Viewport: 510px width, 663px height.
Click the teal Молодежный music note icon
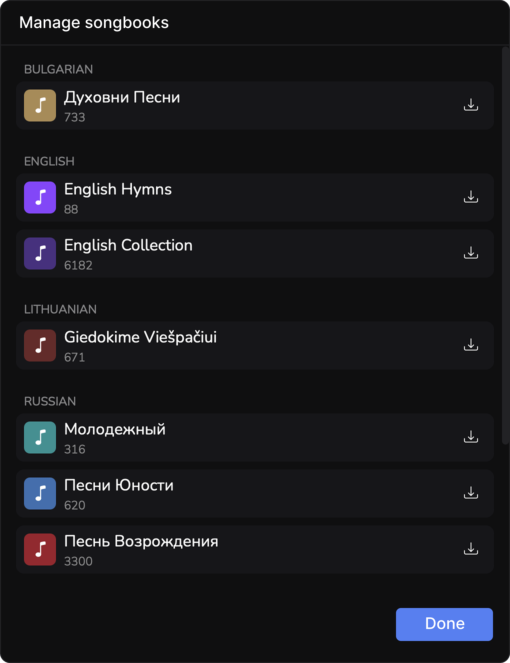coord(40,437)
